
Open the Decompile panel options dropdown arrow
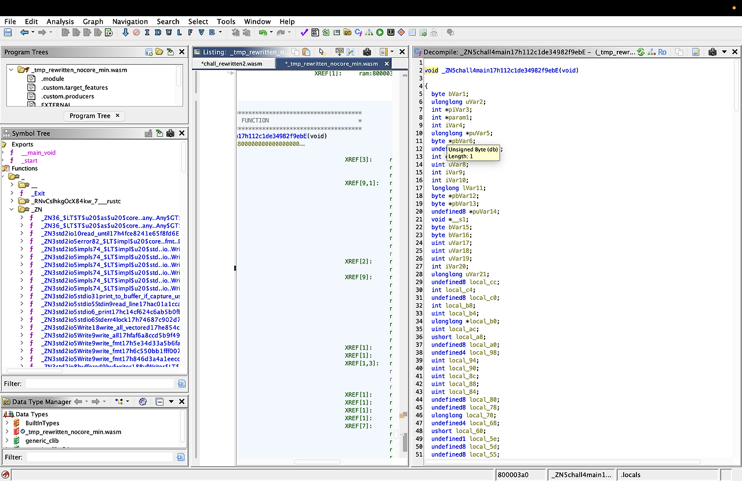[724, 52]
